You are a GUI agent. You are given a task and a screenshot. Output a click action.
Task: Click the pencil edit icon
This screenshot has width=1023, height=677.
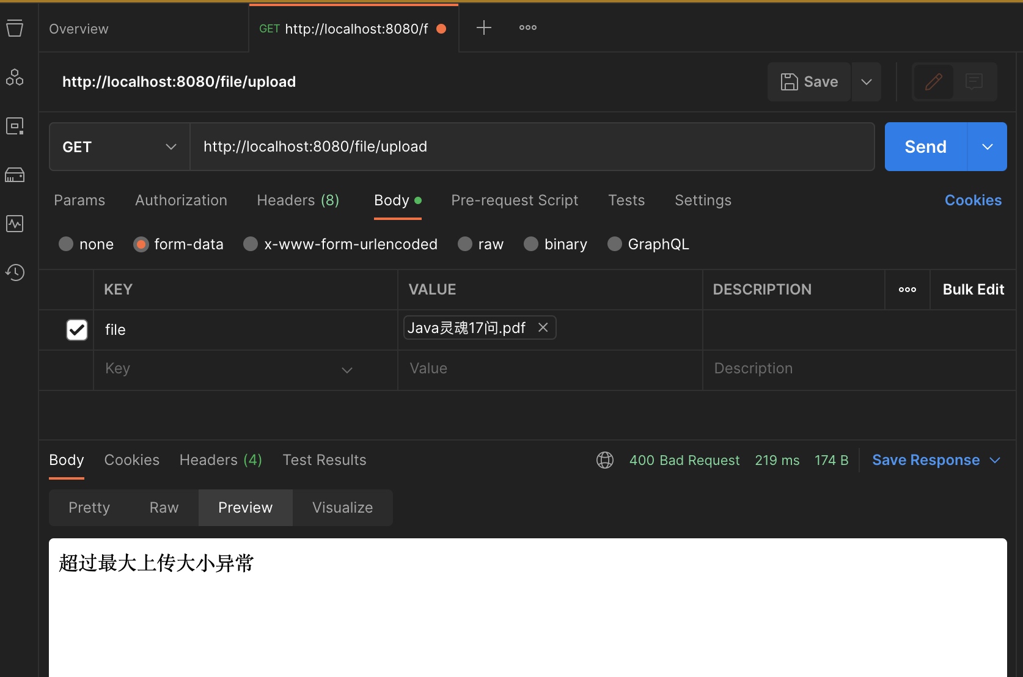click(933, 82)
